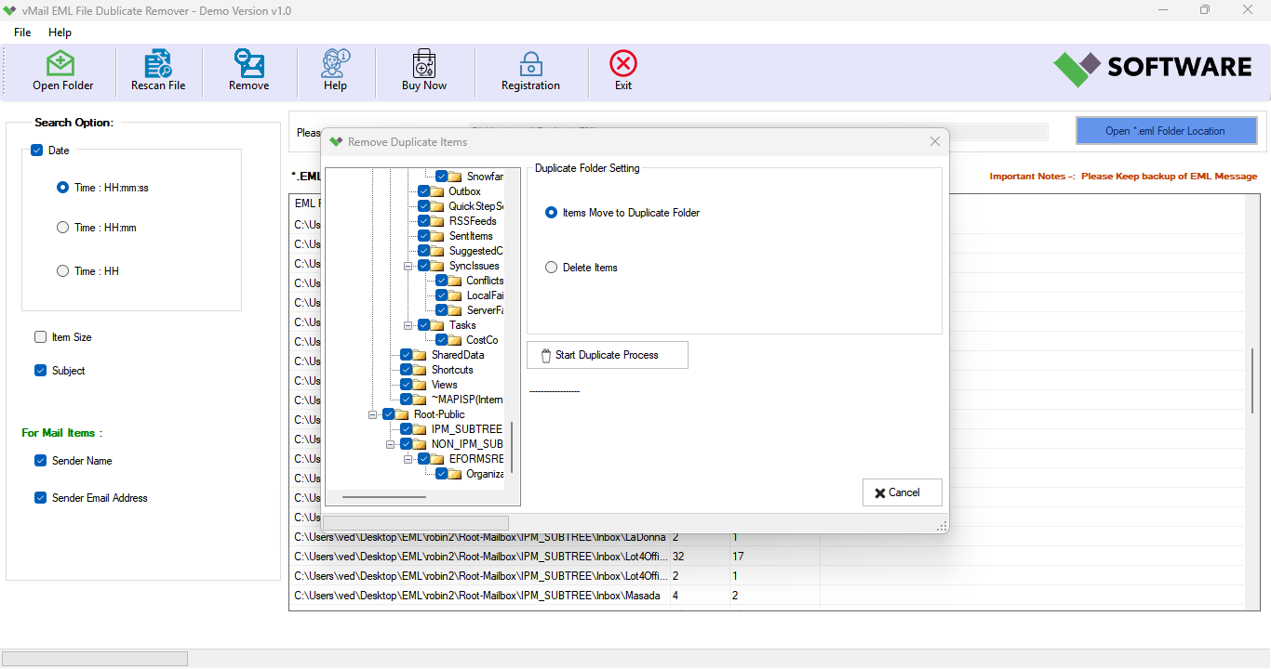Screen dimensions: 1271x669
Task: Click the Buy Now shopping bag icon
Action: pyautogui.click(x=424, y=63)
